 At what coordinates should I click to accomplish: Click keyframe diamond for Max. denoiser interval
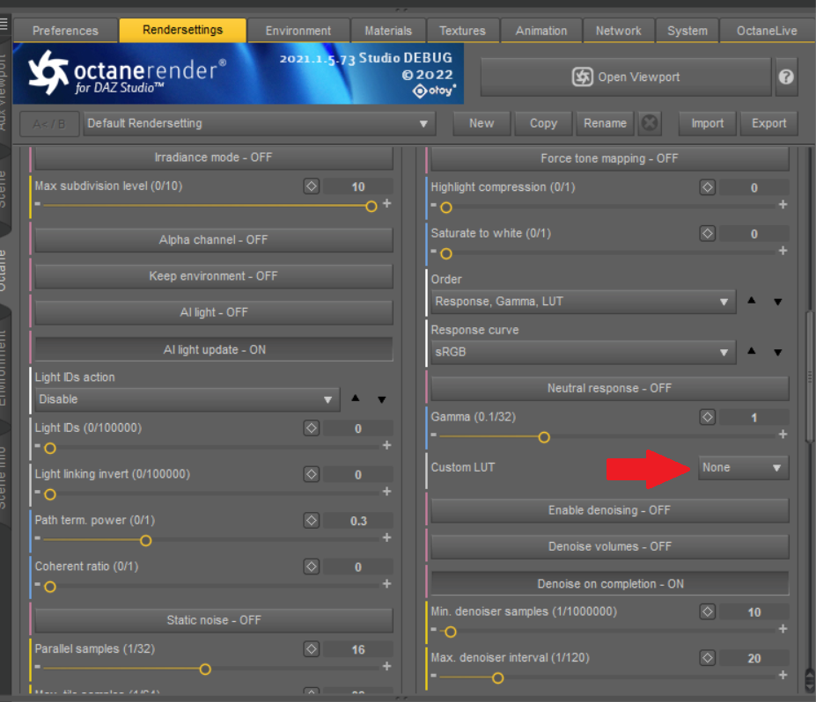[707, 658]
